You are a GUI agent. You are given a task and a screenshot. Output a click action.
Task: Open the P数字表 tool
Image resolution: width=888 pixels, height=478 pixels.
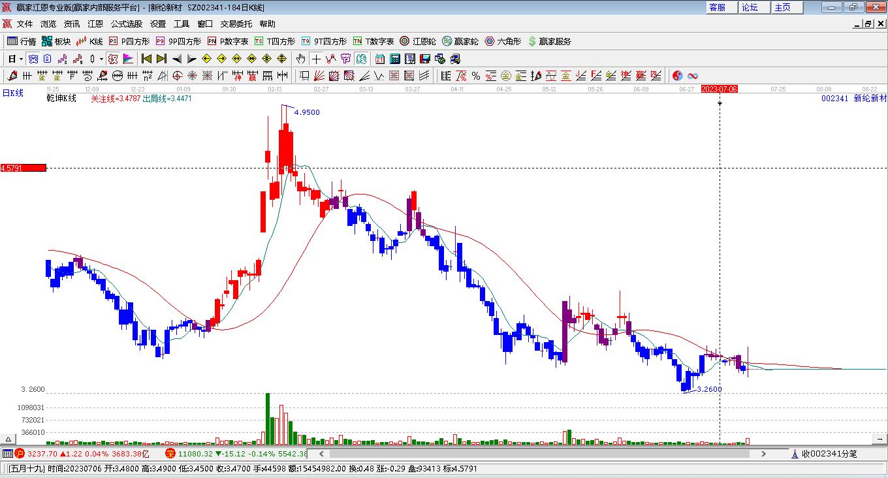(x=228, y=41)
